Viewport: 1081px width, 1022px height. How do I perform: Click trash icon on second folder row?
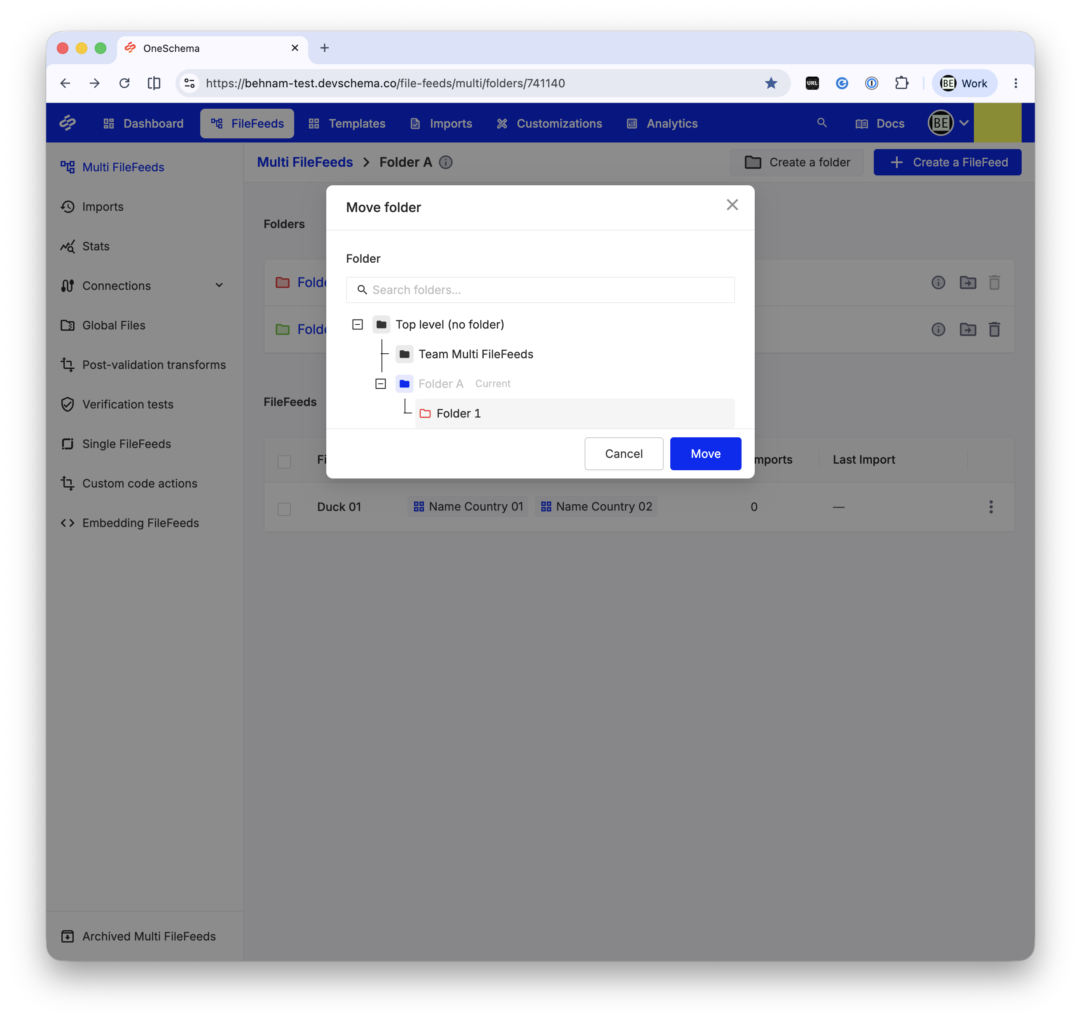[x=994, y=329]
